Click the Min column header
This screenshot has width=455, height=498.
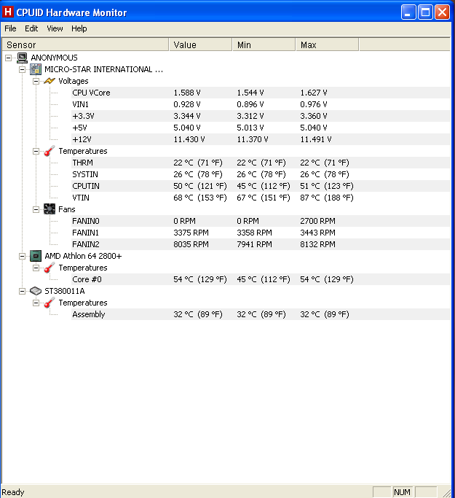point(264,44)
